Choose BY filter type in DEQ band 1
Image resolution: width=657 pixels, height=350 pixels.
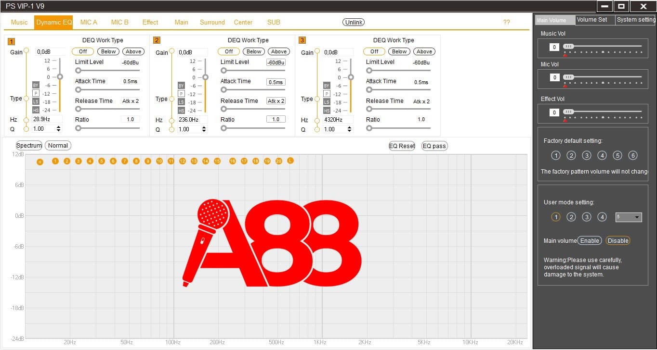(36, 85)
